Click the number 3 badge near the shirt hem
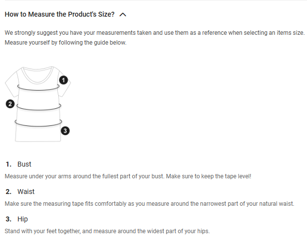This screenshot has height=242, width=307. point(65,131)
